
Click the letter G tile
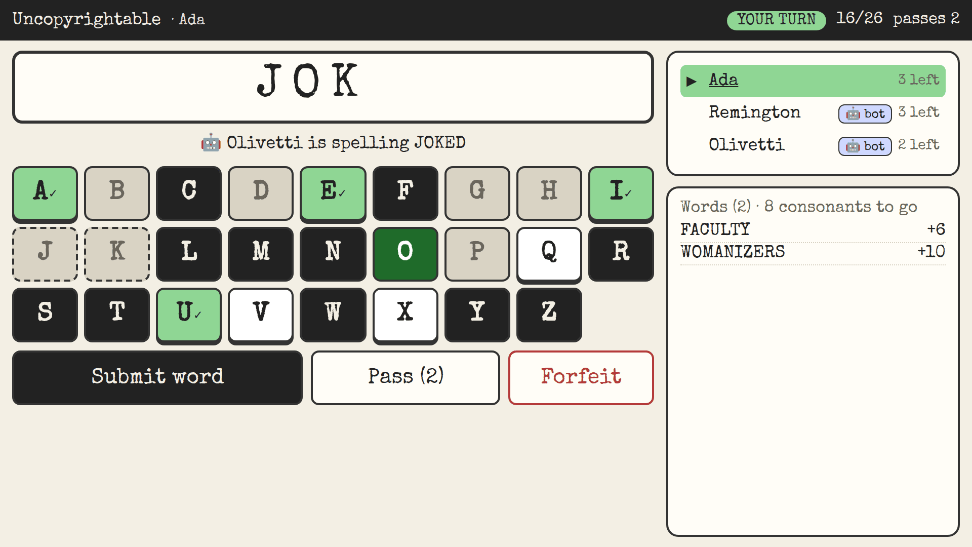coord(477,193)
